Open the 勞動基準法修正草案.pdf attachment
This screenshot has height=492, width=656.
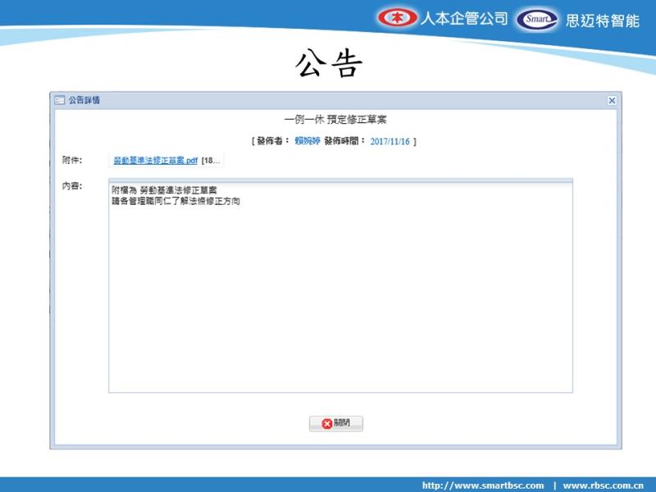click(156, 161)
